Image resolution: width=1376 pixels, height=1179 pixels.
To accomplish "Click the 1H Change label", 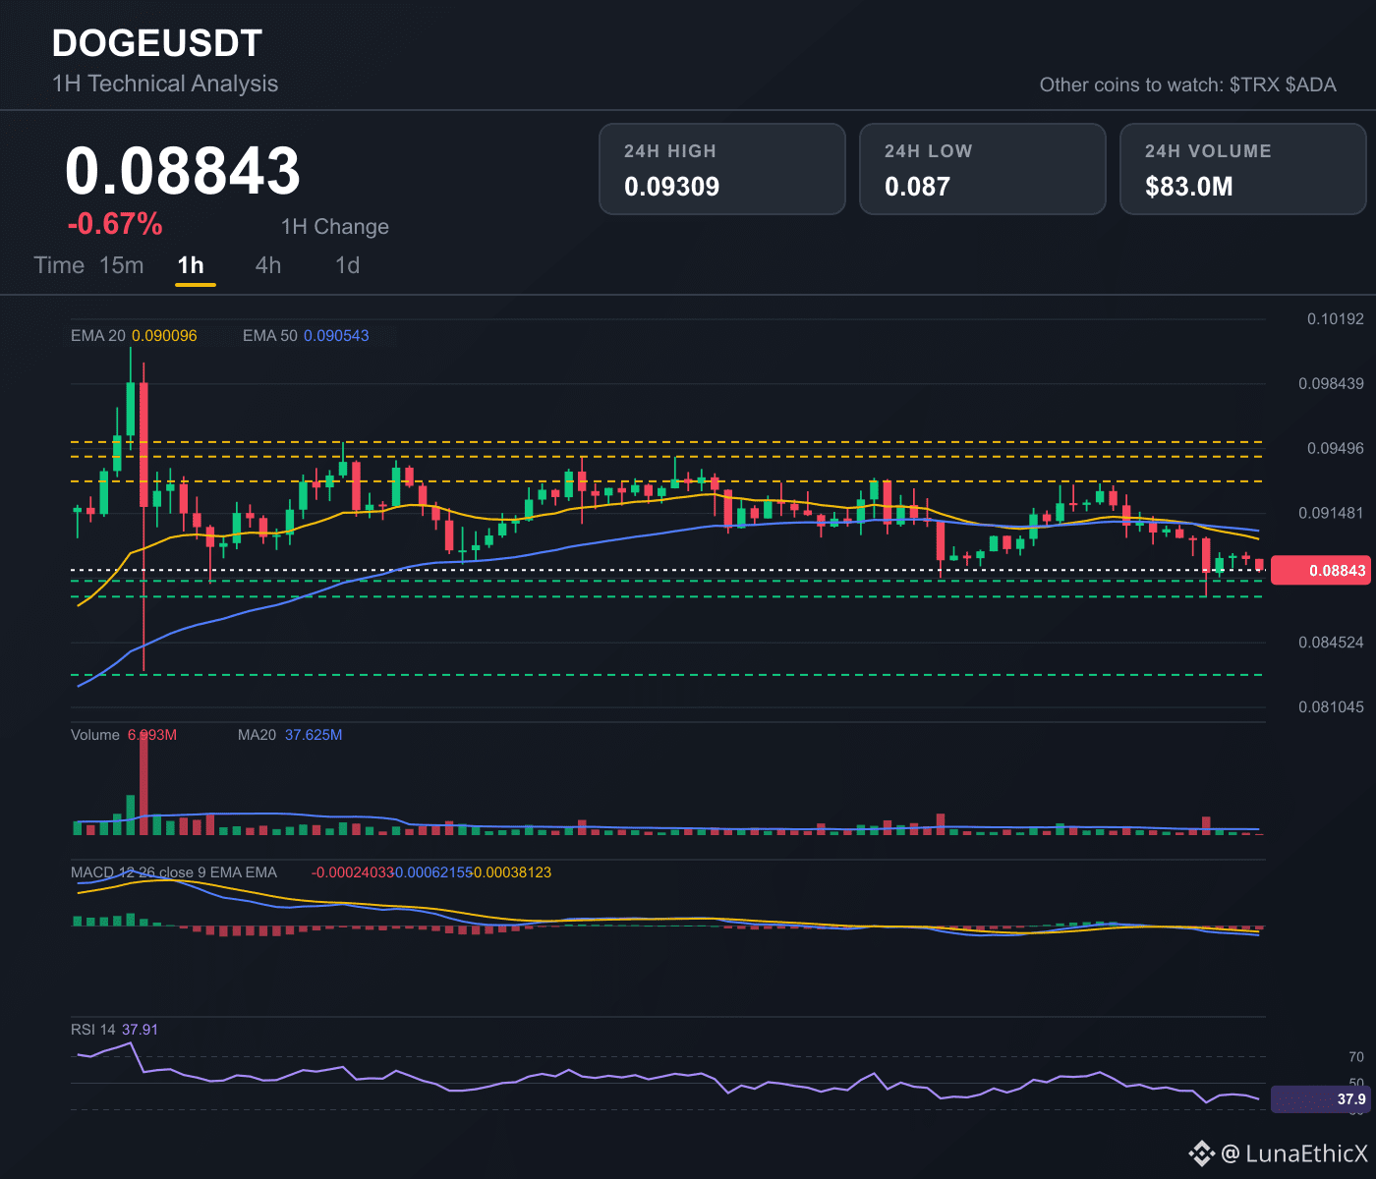I will click(x=335, y=227).
